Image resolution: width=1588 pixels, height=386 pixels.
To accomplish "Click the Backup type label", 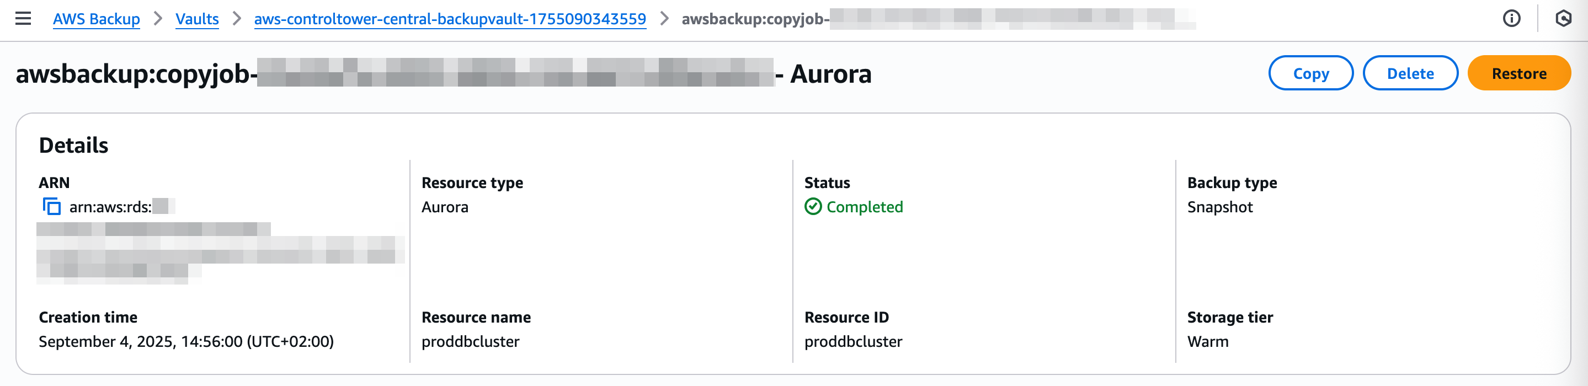I will (1232, 183).
